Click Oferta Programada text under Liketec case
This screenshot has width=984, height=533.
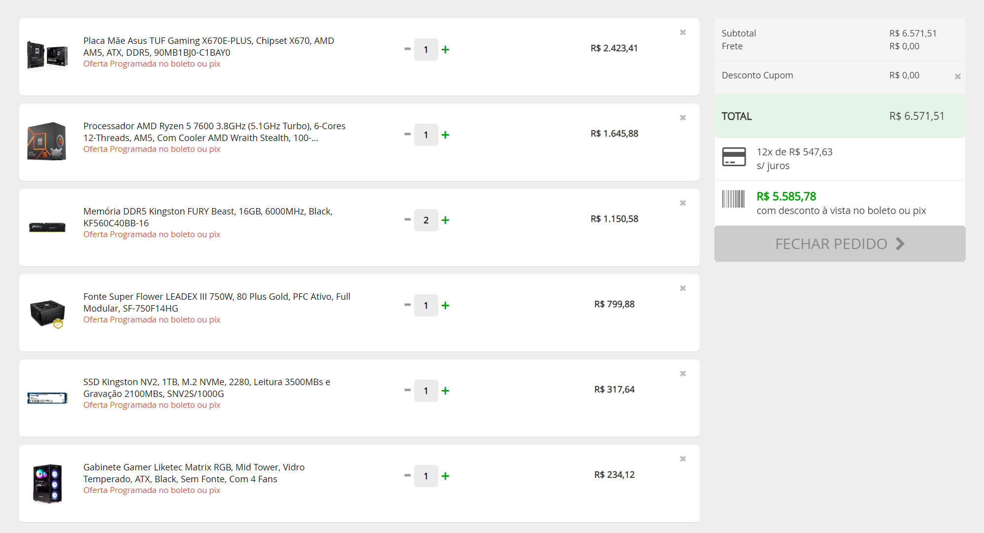(152, 490)
